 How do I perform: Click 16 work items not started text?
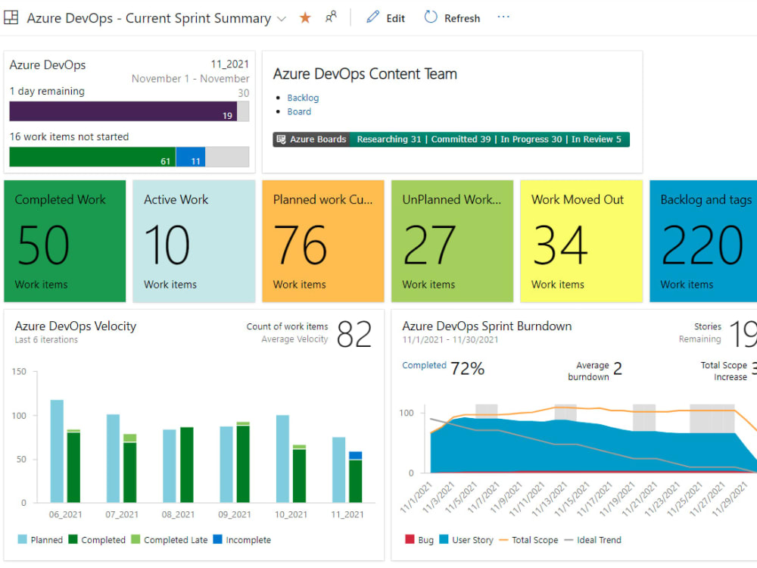pos(69,136)
